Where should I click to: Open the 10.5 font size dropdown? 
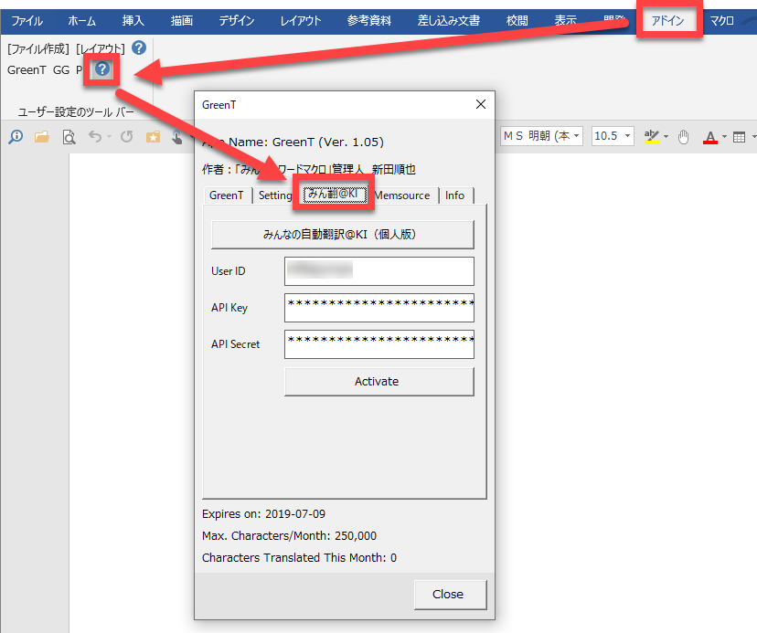pos(629,136)
